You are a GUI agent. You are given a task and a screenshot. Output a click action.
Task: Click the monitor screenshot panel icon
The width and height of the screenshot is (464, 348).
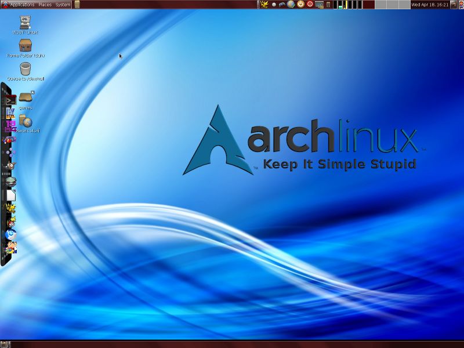(x=319, y=5)
